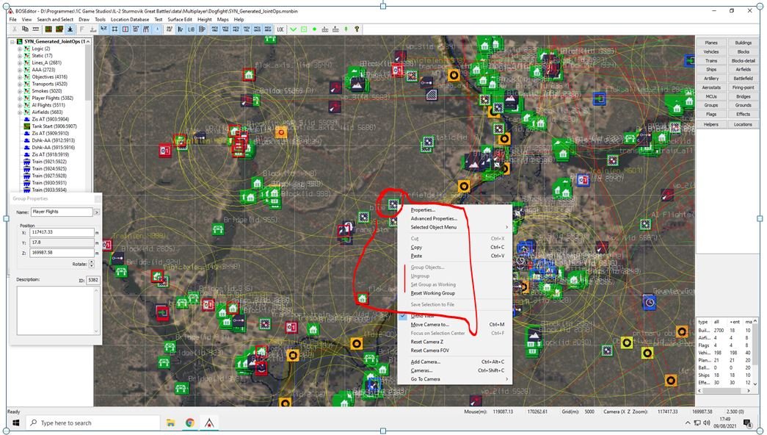Expand the Player Flights tree group
The width and height of the screenshot is (767, 435).
pos(20,98)
